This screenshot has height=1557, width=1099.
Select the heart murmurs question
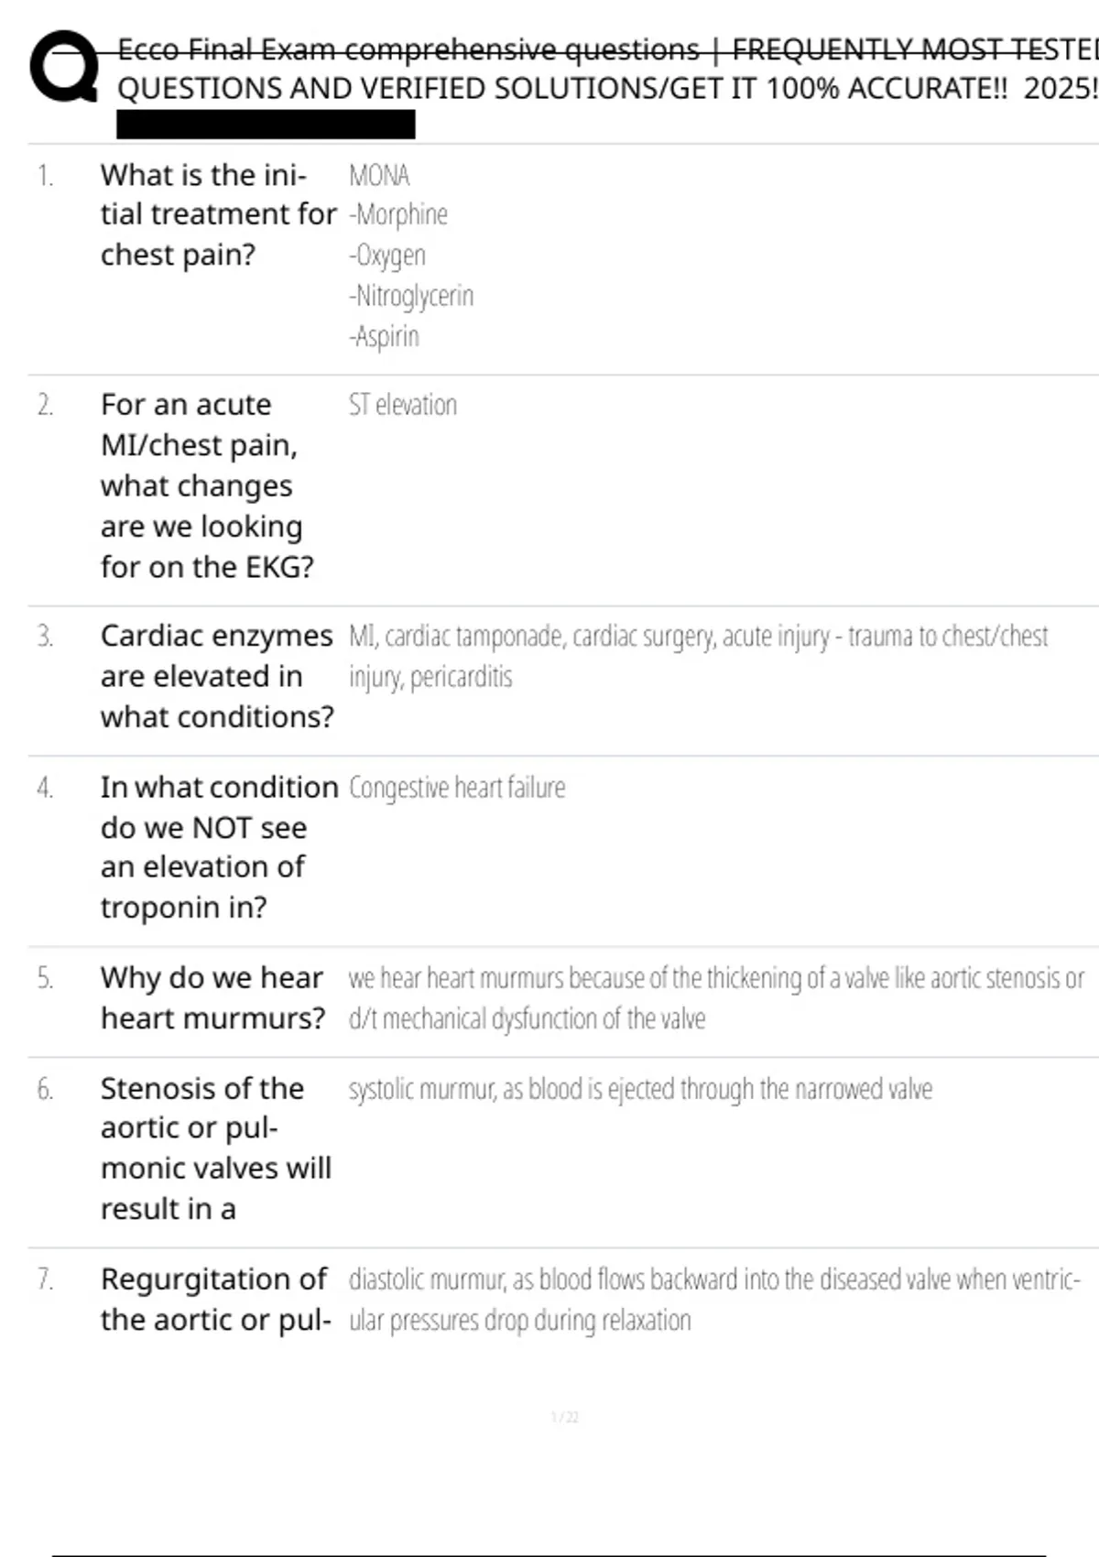tap(212, 997)
